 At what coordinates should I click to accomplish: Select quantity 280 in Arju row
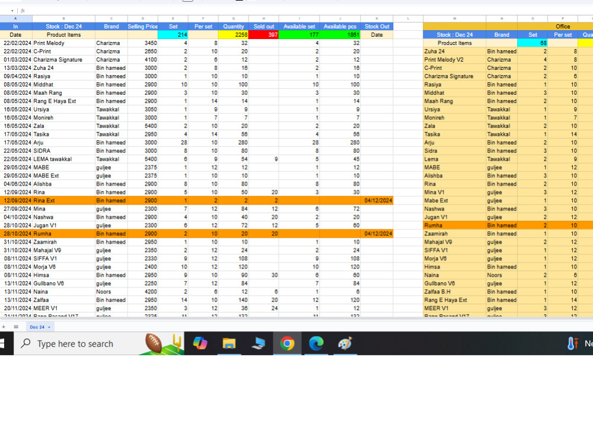pyautogui.click(x=233, y=143)
